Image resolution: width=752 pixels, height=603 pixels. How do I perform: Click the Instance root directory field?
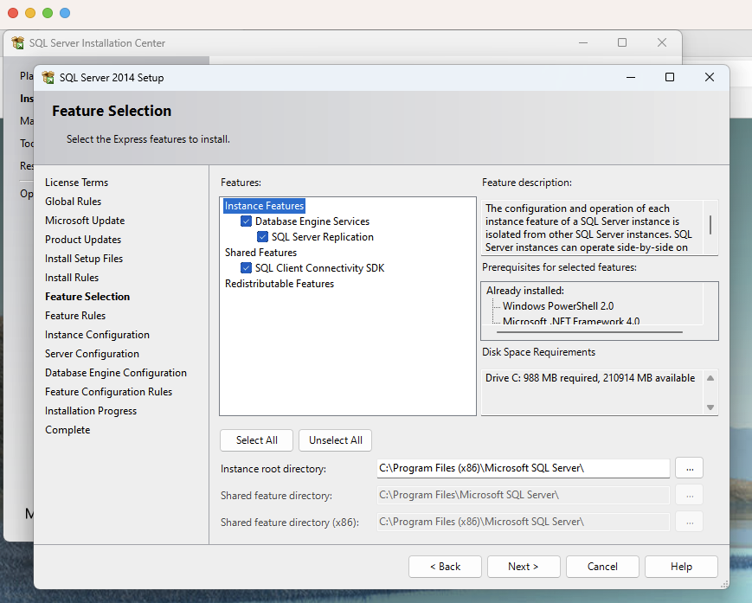[524, 468]
